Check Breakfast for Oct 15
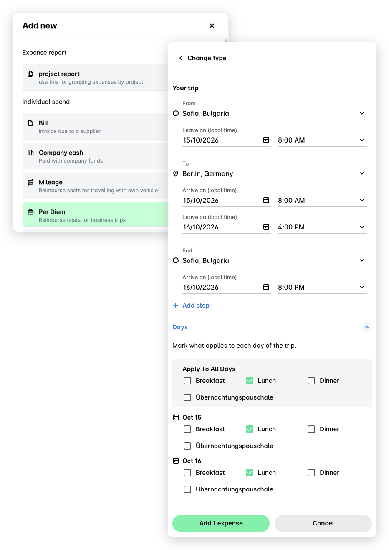Screen dimensions: 389x550 [187, 429]
